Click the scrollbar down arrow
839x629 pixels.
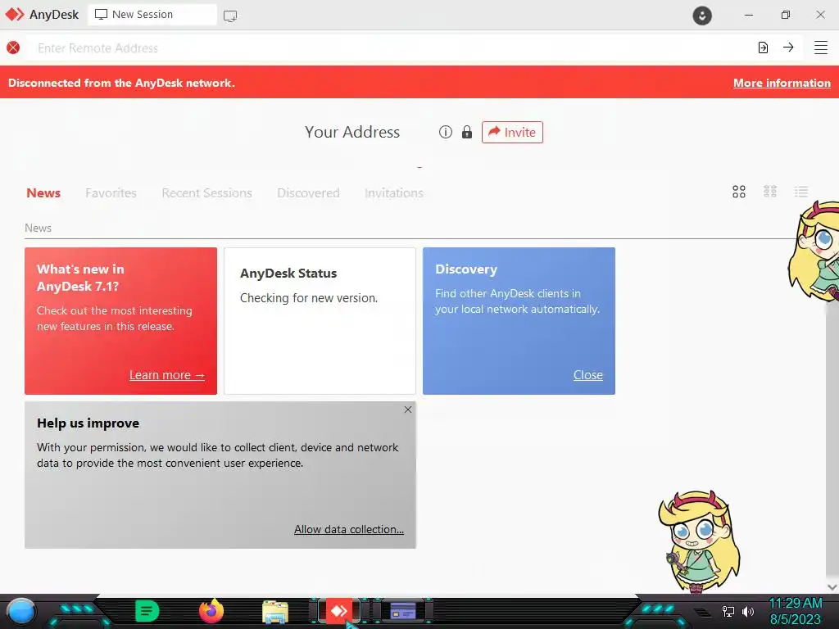pyautogui.click(x=832, y=587)
